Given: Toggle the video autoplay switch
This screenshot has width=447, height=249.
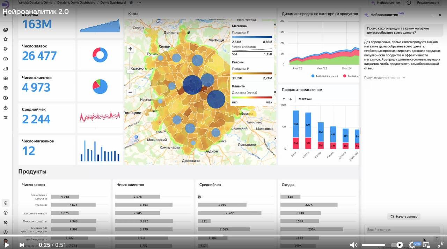Looking at the screenshot, I should tap(397, 245).
